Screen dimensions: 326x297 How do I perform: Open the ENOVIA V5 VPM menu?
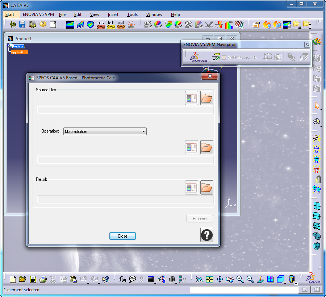pos(38,14)
